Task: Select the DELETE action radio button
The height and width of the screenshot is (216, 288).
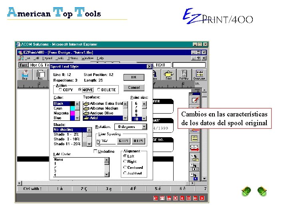Action: point(99,90)
